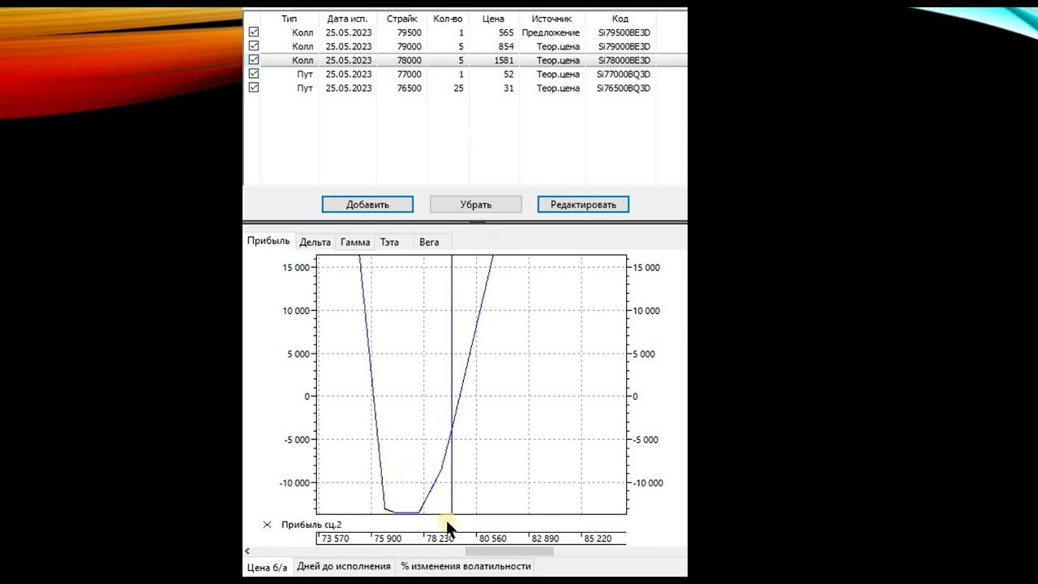Viewport: 1038px width, 584px height.
Task: Click the Добавить button
Action: (367, 204)
